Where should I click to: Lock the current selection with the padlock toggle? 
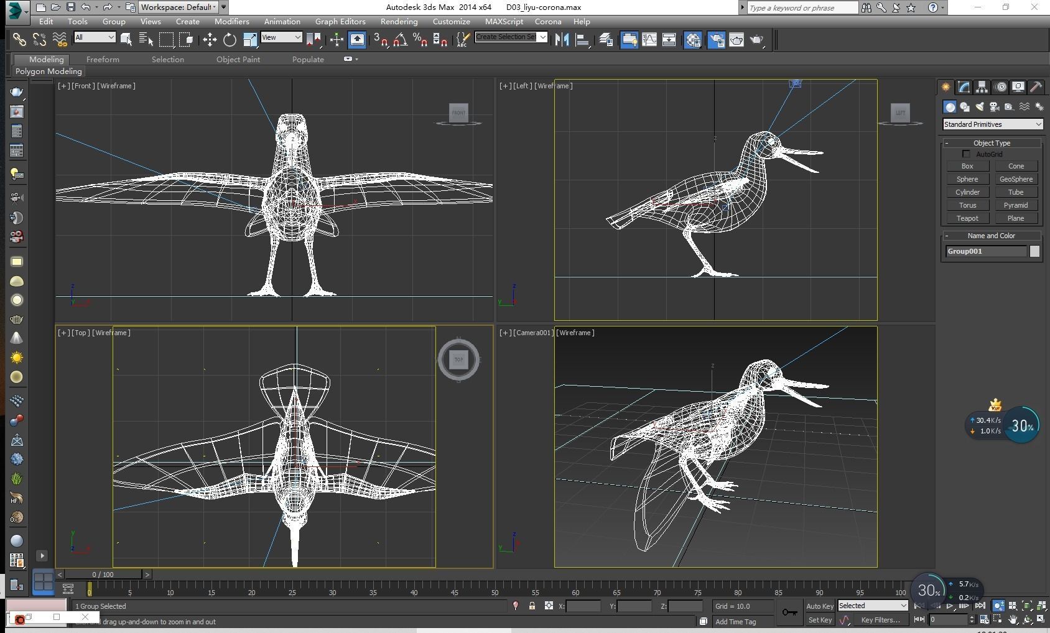point(532,606)
